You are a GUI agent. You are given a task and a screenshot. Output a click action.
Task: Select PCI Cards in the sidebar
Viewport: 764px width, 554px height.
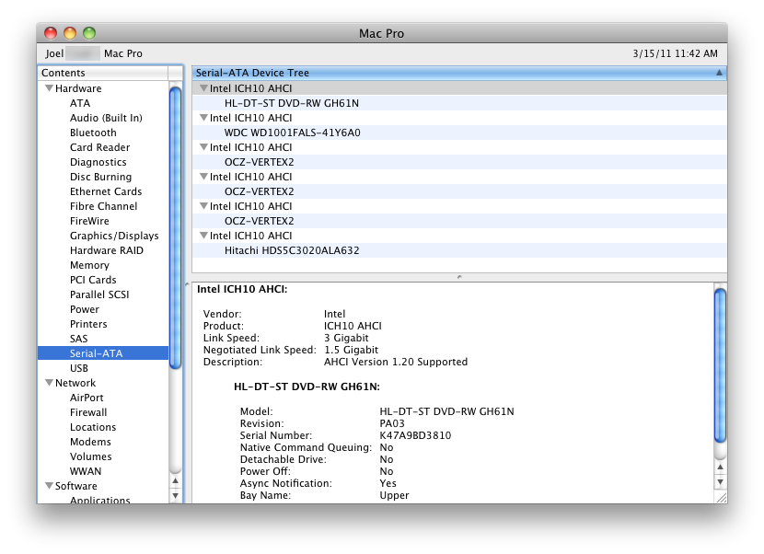[93, 280]
